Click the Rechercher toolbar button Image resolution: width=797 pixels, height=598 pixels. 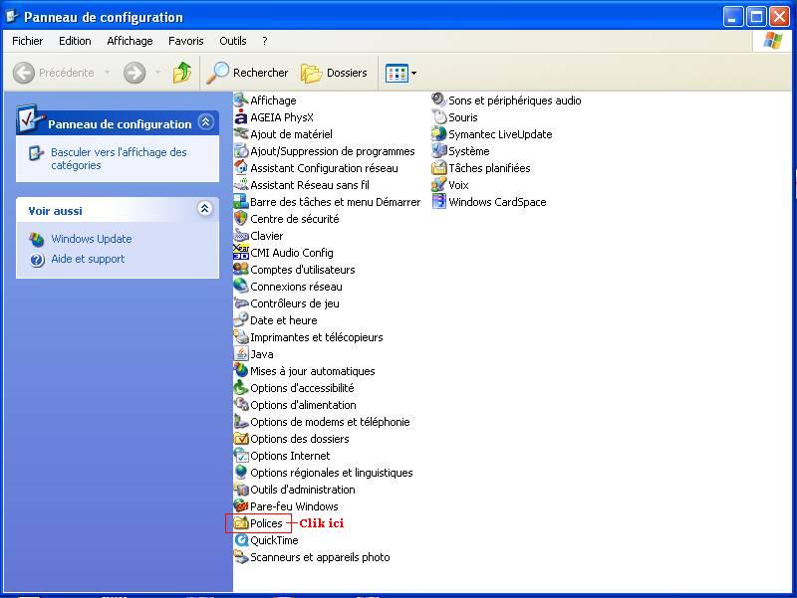point(247,73)
